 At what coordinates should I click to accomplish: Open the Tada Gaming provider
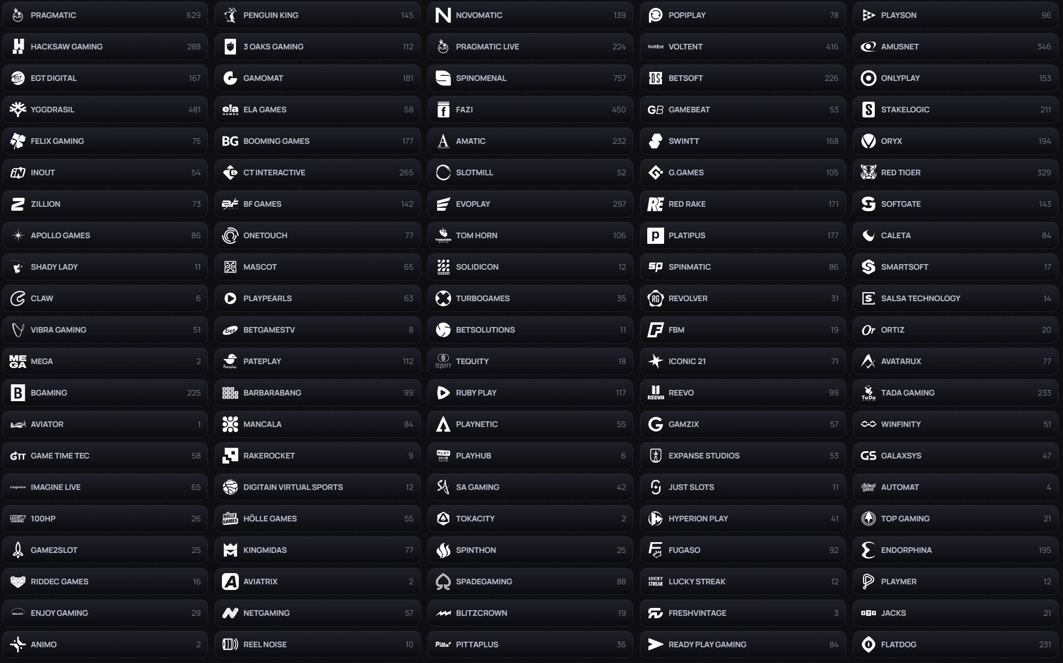pos(956,393)
